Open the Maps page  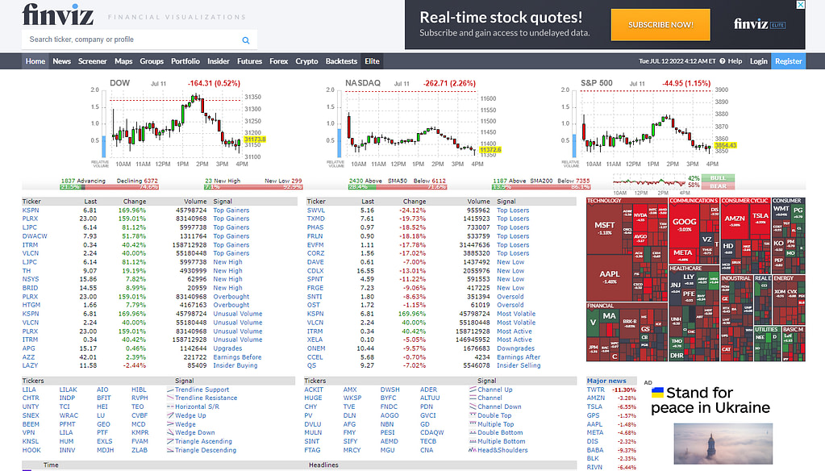coord(123,60)
